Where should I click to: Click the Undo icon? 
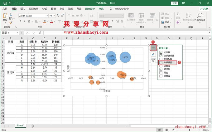[10, 3]
